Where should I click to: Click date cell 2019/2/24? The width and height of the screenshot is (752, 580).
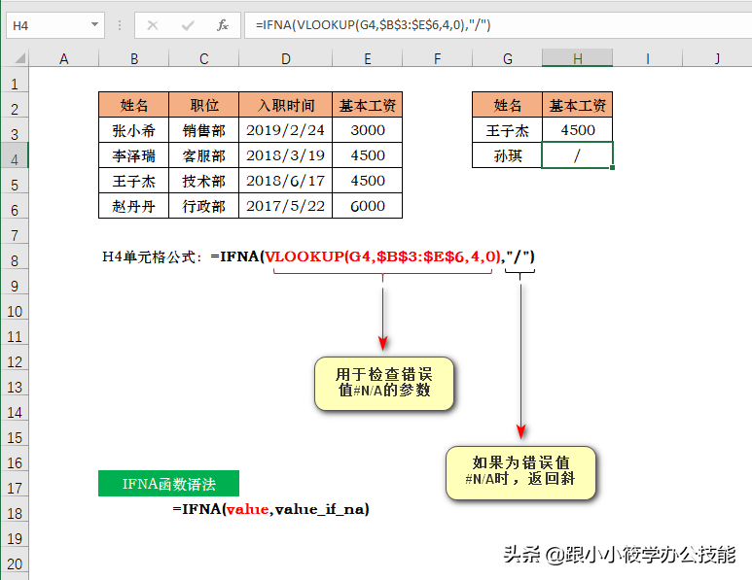pyautogui.click(x=285, y=130)
